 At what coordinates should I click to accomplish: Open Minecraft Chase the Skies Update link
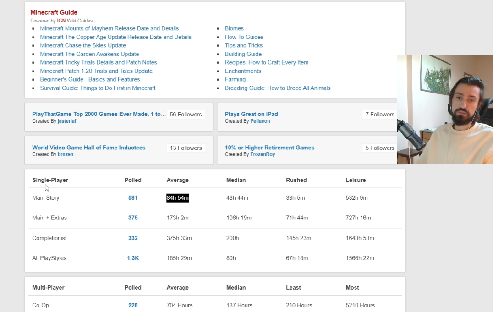83,45
